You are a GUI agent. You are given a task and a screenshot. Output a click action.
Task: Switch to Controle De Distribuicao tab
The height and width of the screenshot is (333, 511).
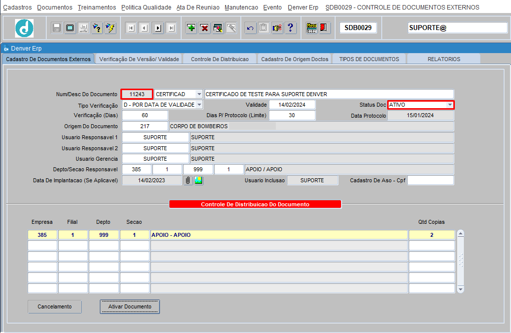click(x=220, y=59)
